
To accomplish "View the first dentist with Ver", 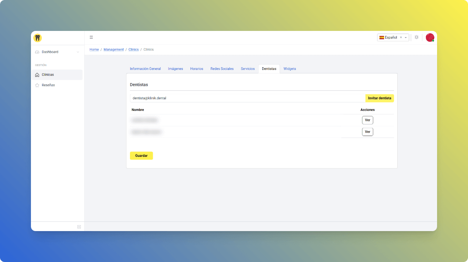I will (x=367, y=120).
